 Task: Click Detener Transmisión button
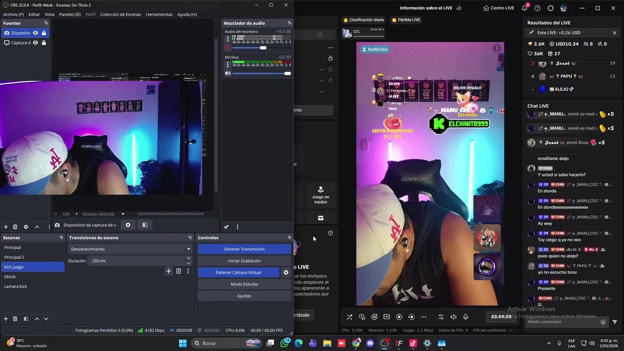coord(244,249)
